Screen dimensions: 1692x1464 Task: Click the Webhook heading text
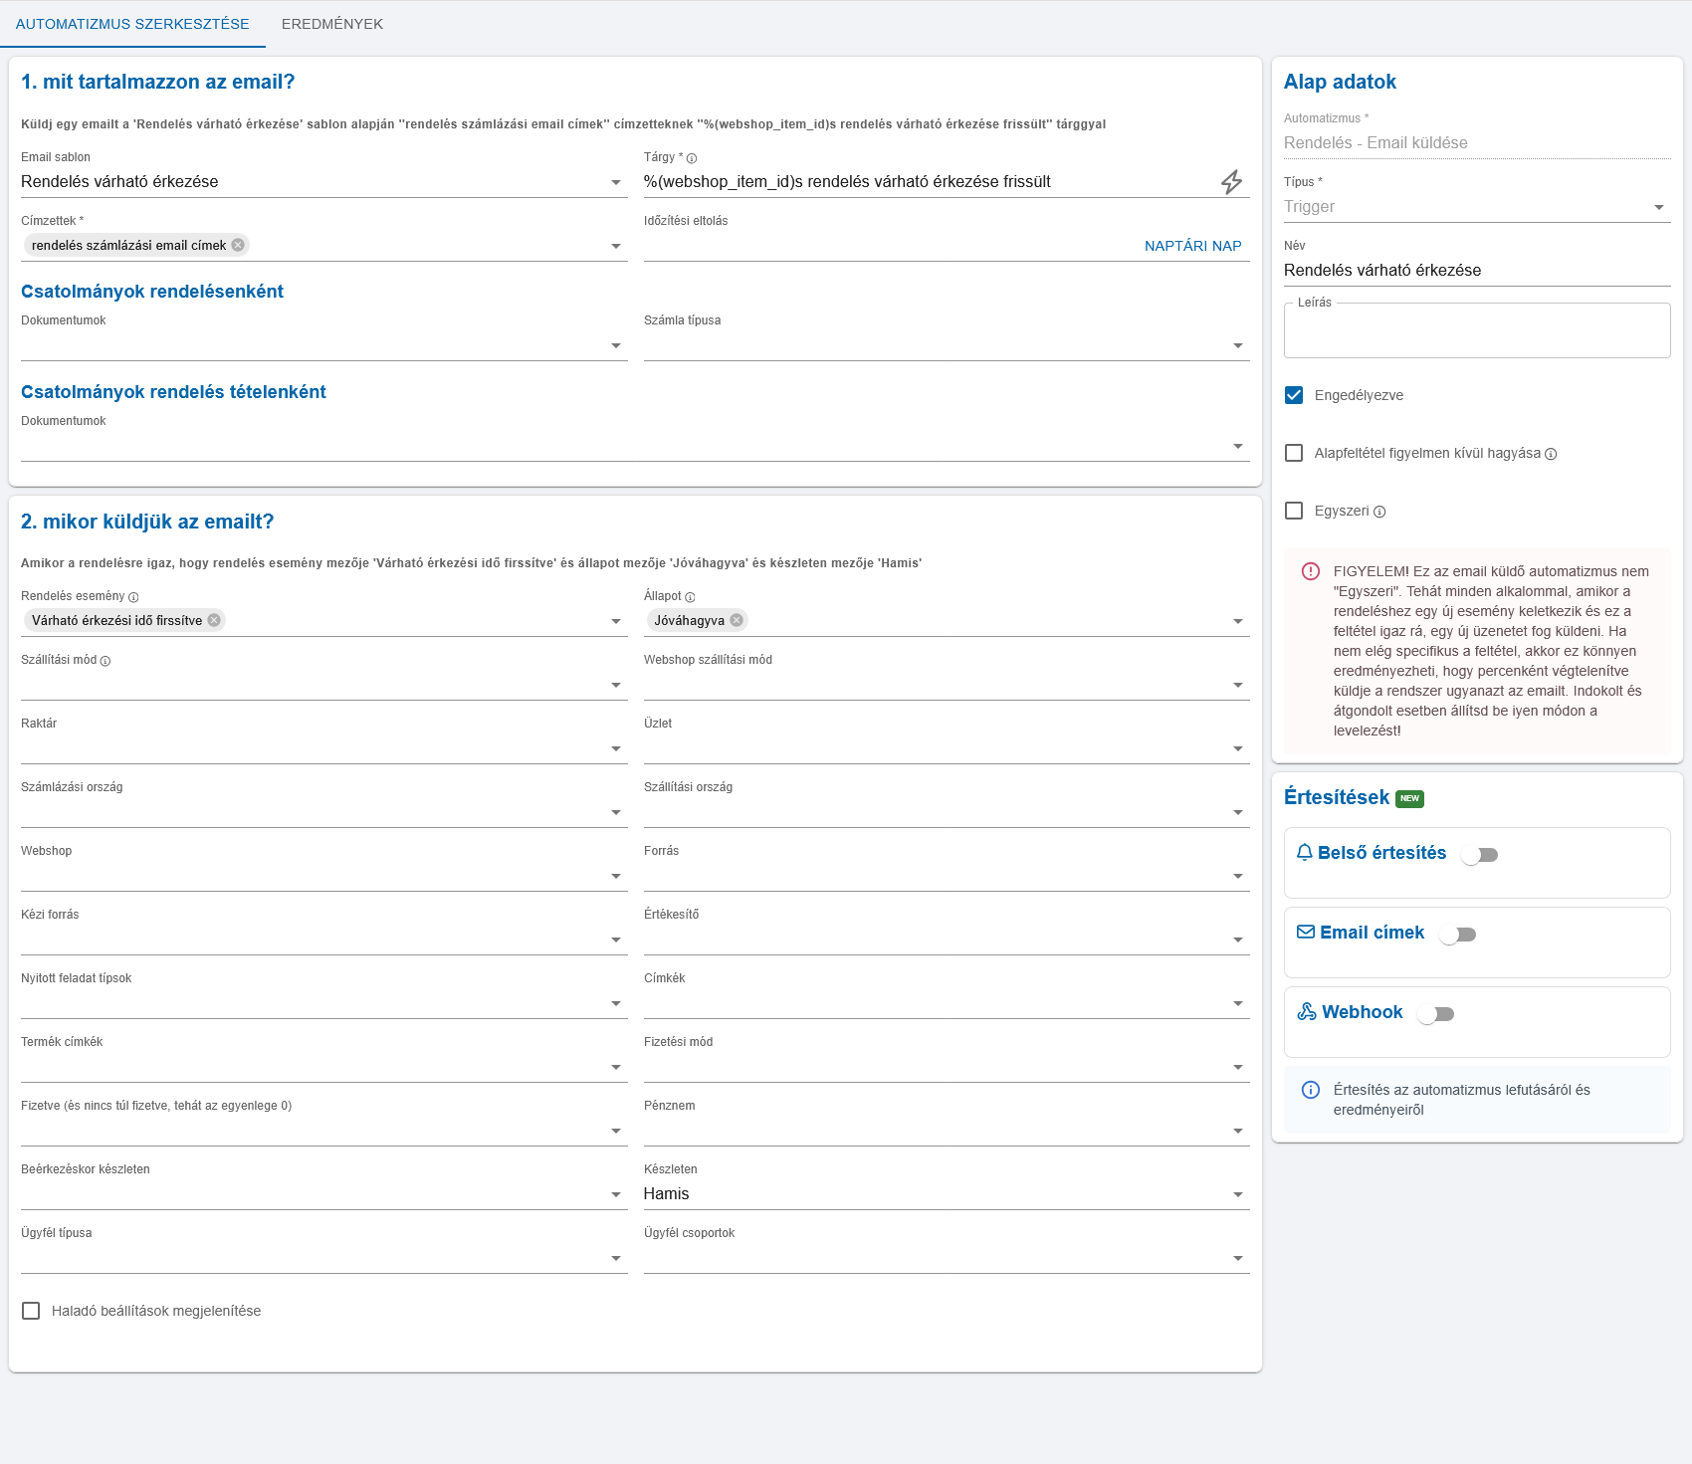1363,1012
